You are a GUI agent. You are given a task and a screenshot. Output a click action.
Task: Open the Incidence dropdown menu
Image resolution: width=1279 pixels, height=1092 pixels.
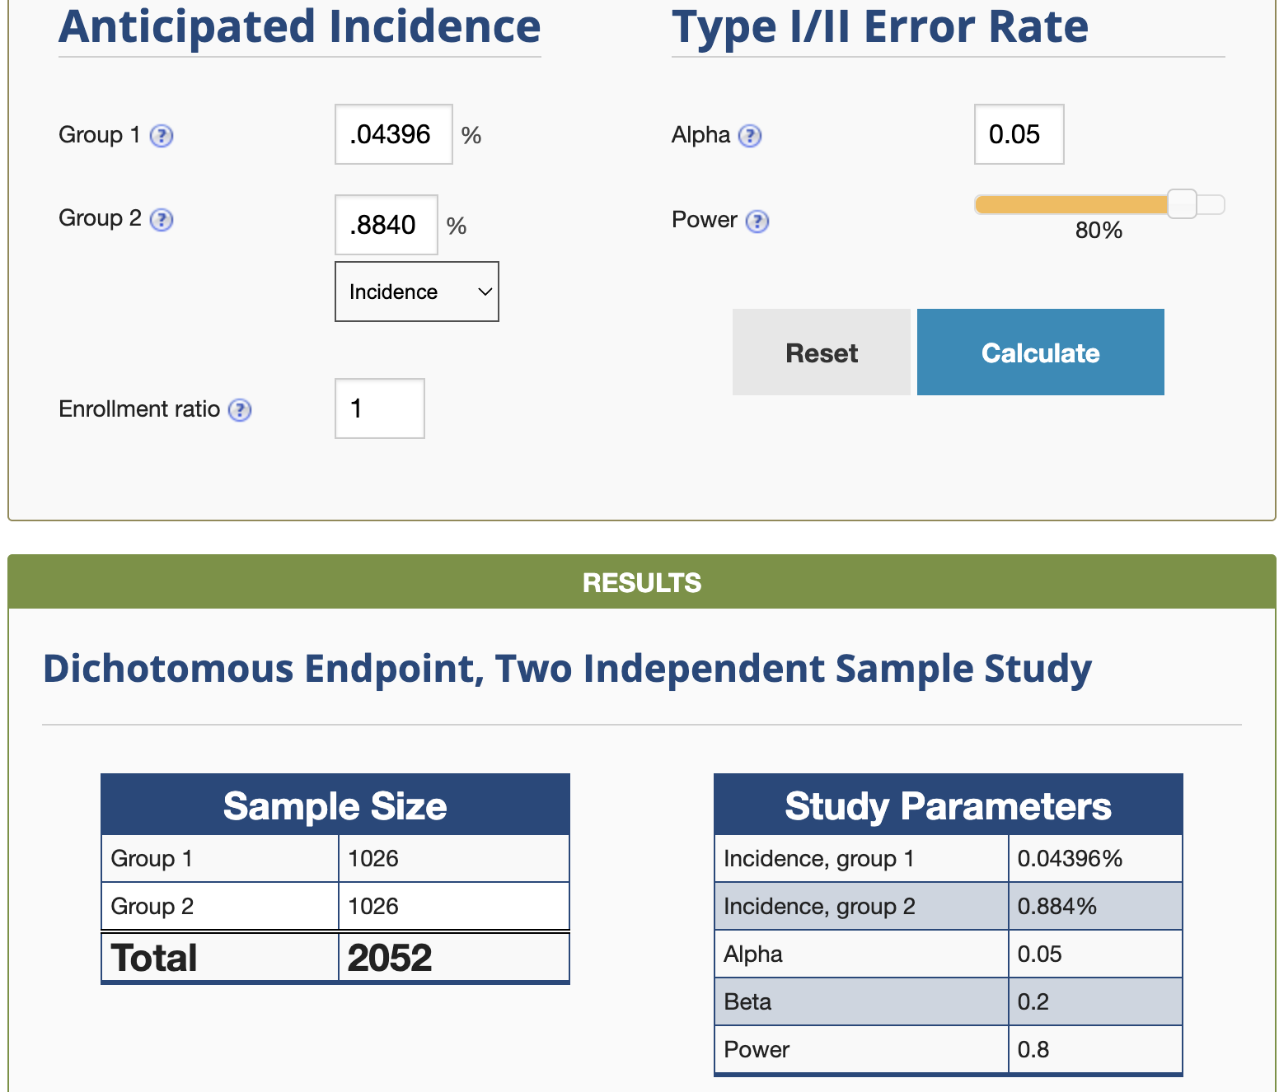point(416,292)
